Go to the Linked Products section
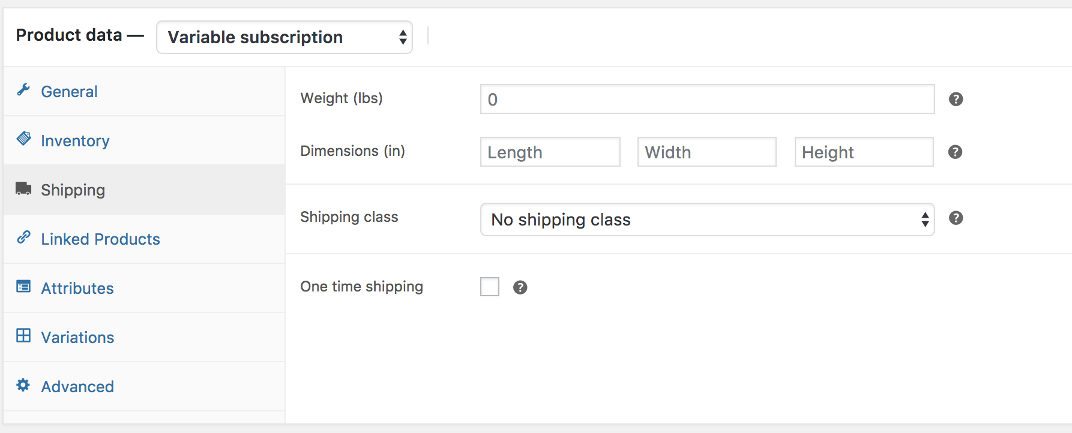Screen dimensions: 1072x433 [100, 239]
